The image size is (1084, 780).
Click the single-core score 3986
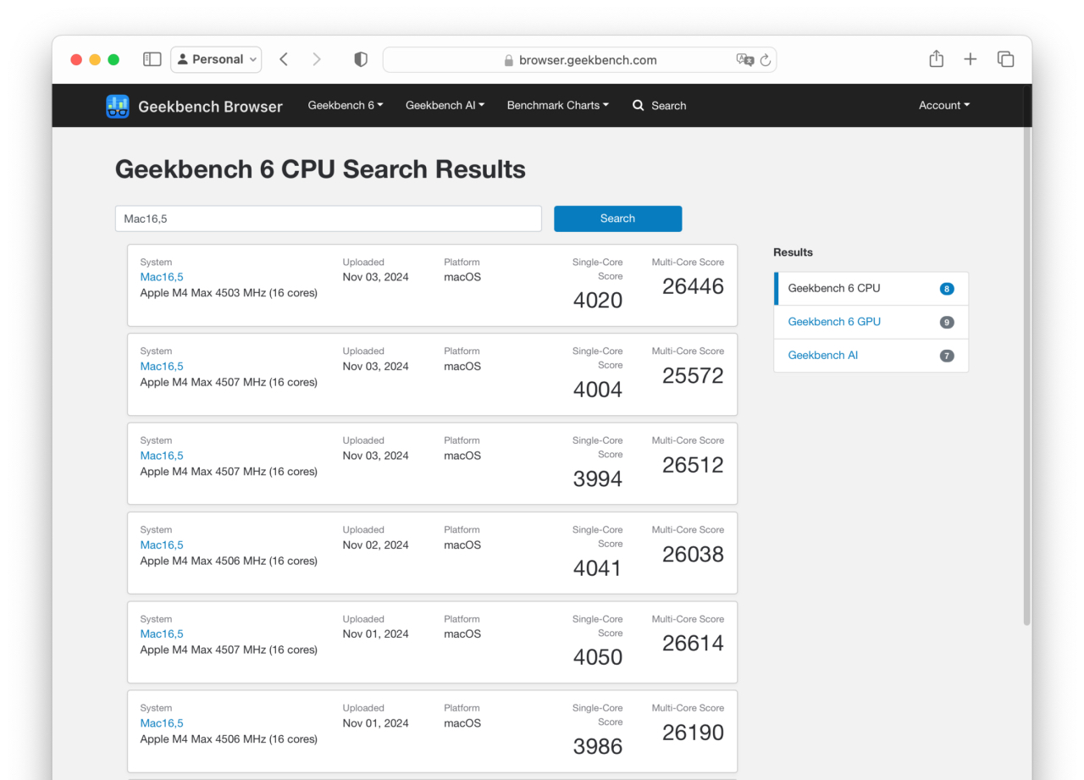coord(598,747)
